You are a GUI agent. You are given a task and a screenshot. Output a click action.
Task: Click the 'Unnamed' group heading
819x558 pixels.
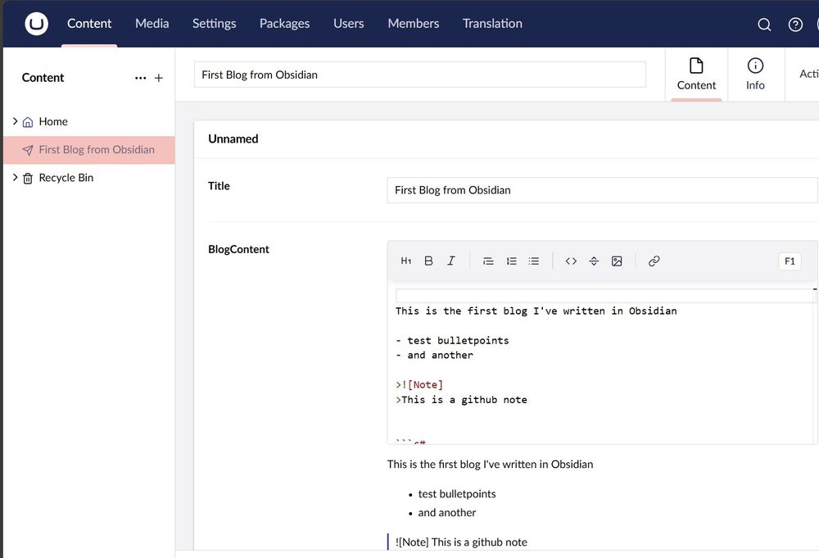point(233,139)
